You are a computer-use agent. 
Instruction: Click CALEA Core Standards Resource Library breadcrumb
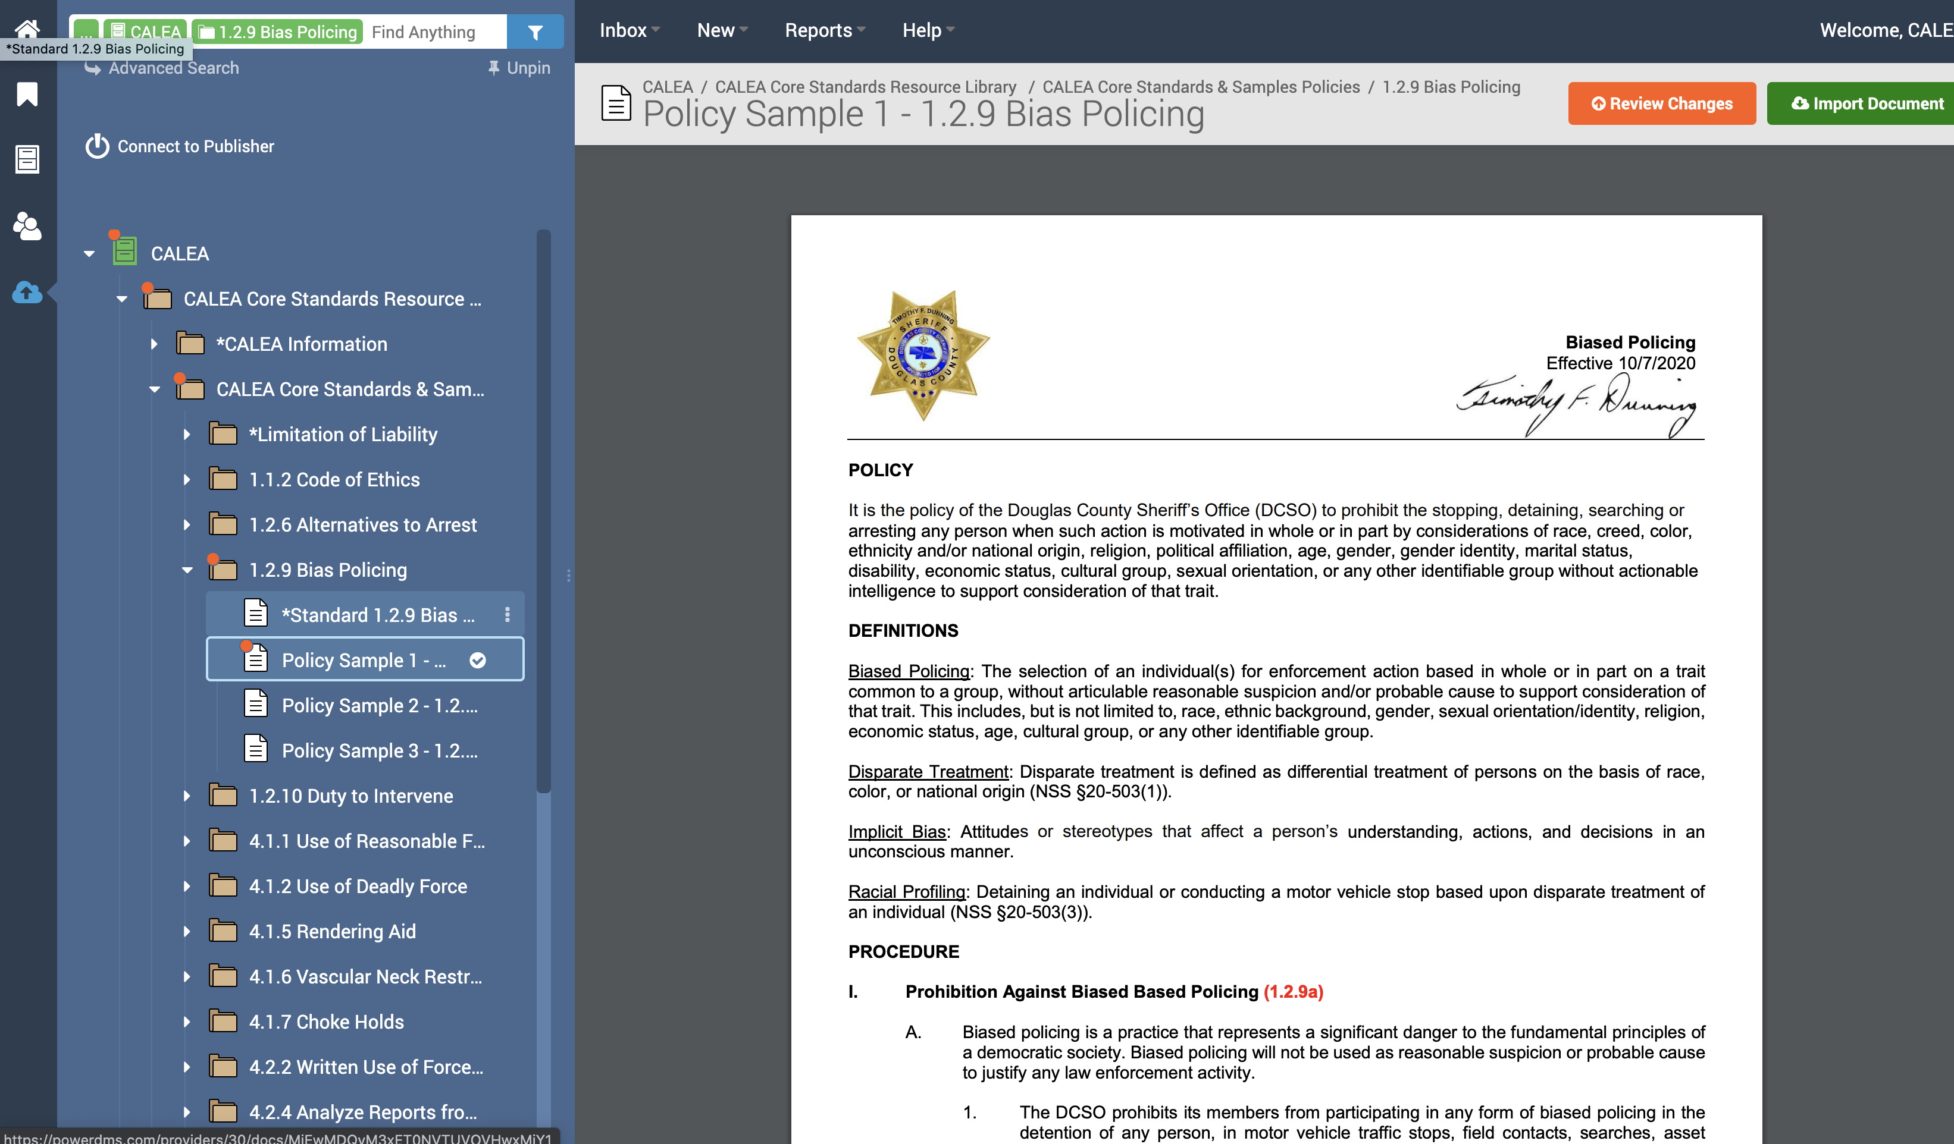tap(865, 87)
